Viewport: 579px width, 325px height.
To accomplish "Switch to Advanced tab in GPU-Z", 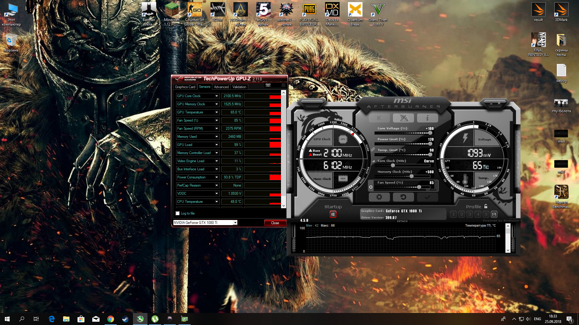I will pos(221,87).
